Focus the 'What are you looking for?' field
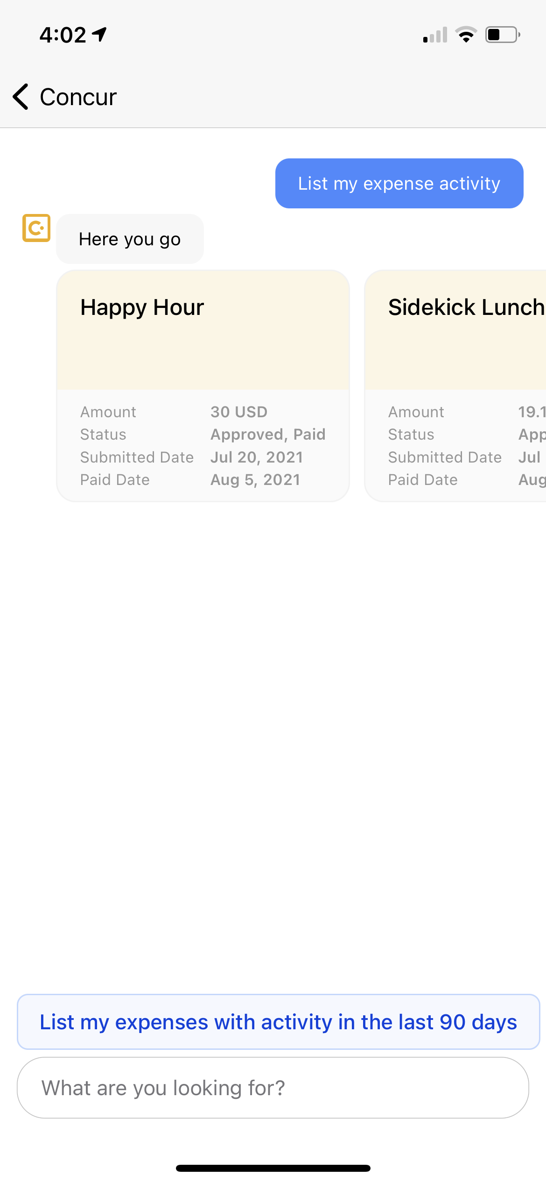Viewport: 546px width, 1183px height. coord(273,1088)
